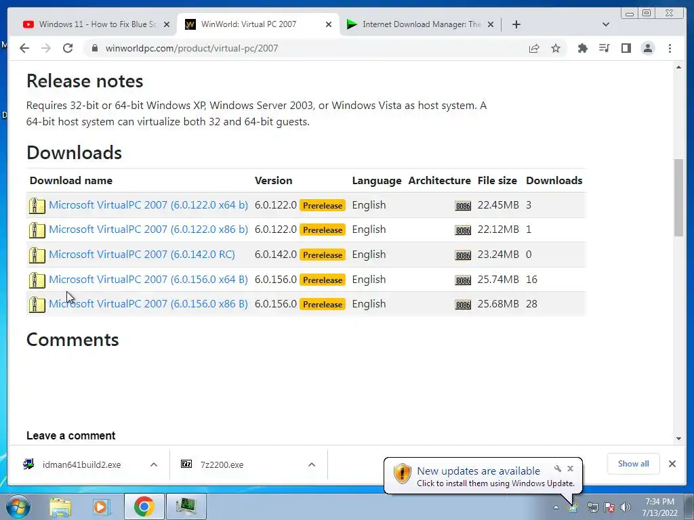Viewport: 694px width, 520px height.
Task: Open the tab search dropdown chevron
Action: (606, 24)
